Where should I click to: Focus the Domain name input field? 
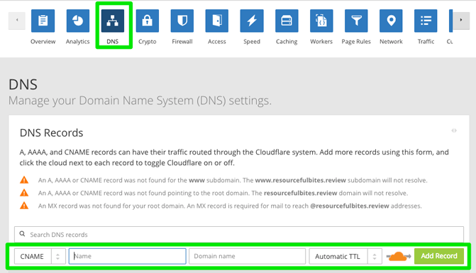247,256
